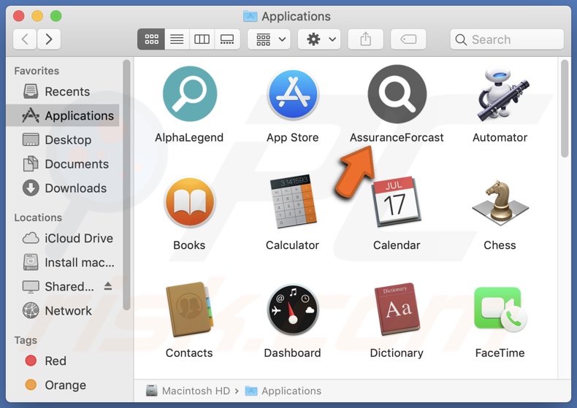
Task: Open the App Store application icon
Action: pos(293,94)
